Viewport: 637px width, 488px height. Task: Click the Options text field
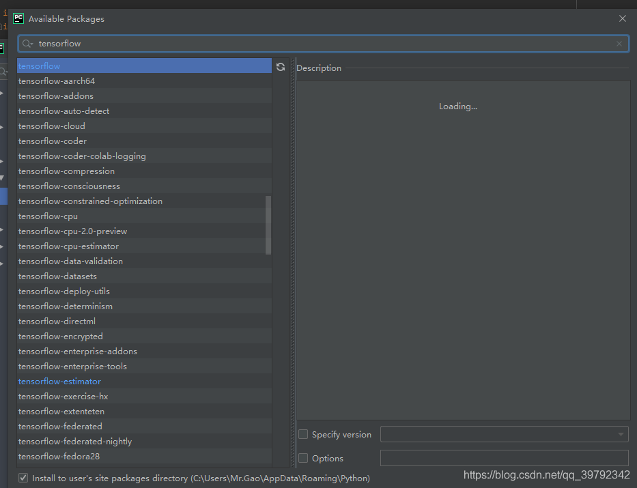coord(504,458)
